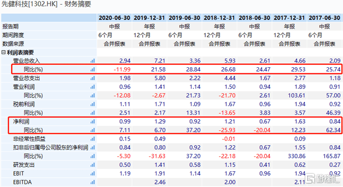This screenshot has width=343, height=187.
Task: Click the 营业利润 row label
Action: click(x=23, y=87)
